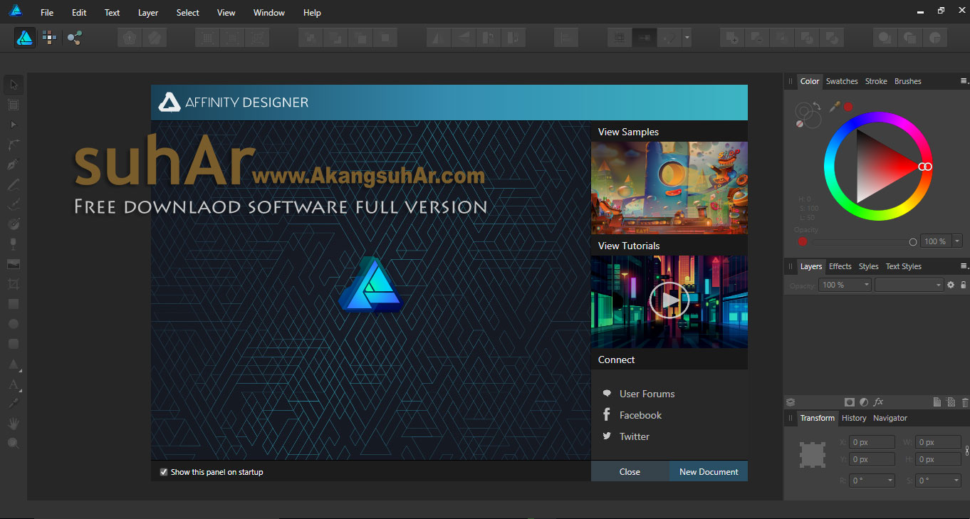Open Layers panel gear settings
This screenshot has height=519, width=970.
[x=951, y=285]
